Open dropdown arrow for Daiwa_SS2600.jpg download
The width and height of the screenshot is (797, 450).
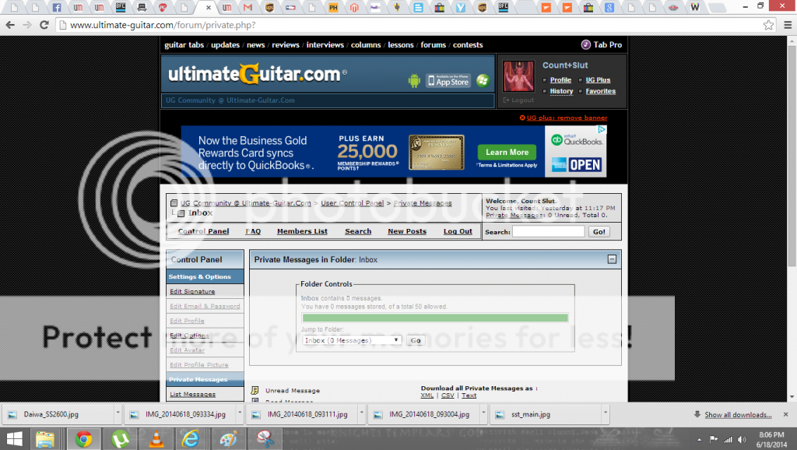coord(118,414)
